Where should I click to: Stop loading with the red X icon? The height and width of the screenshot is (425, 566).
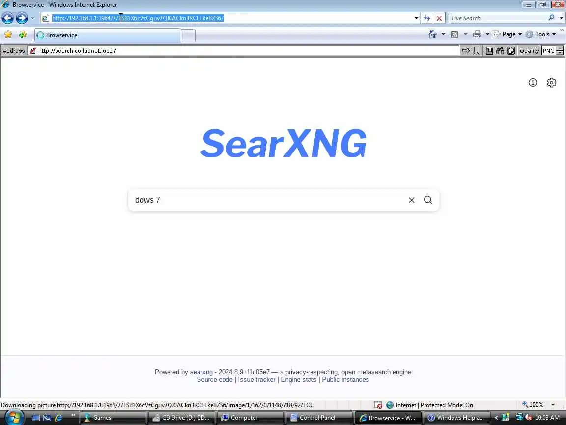pos(439,18)
